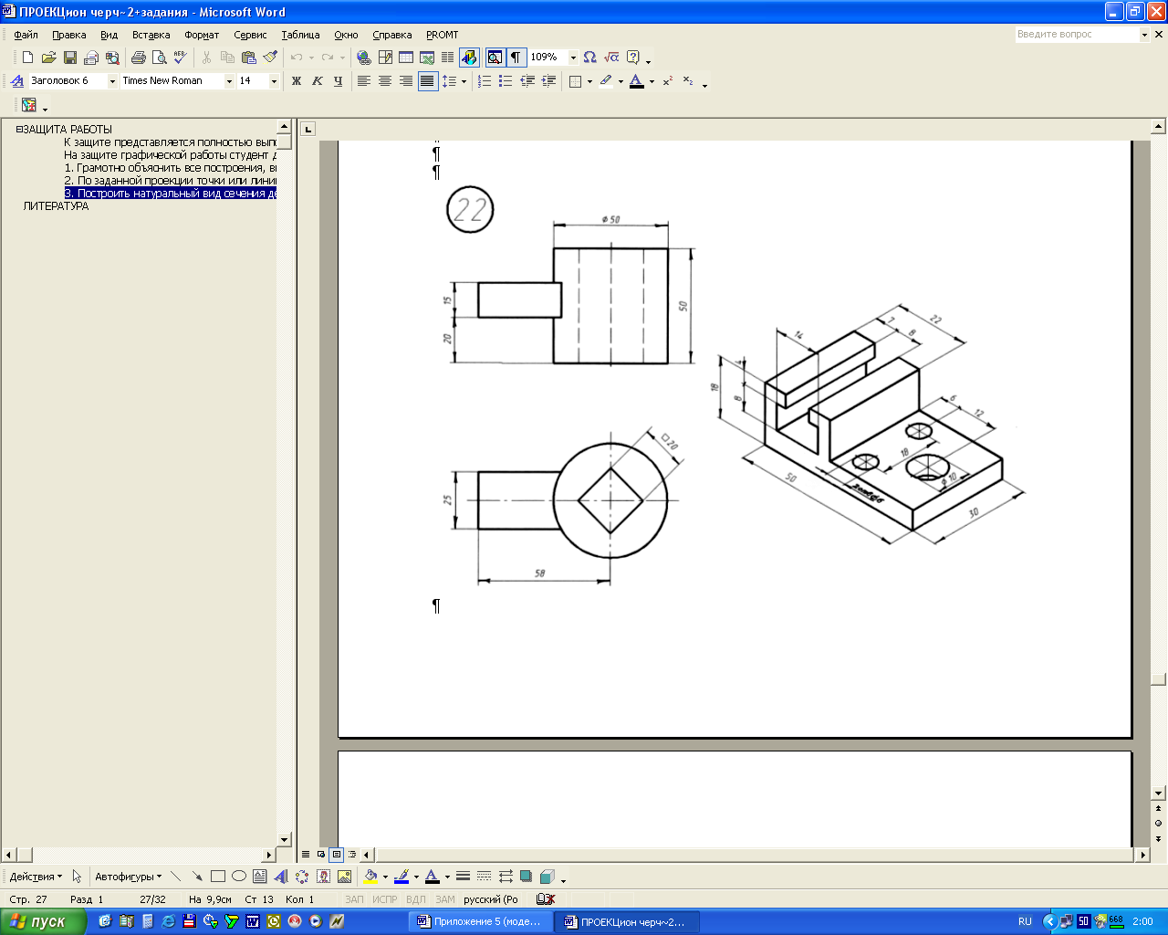Select '3. Построить натуральный вид сечения' map entry
Screen dimensions: 1168x935
pos(170,194)
